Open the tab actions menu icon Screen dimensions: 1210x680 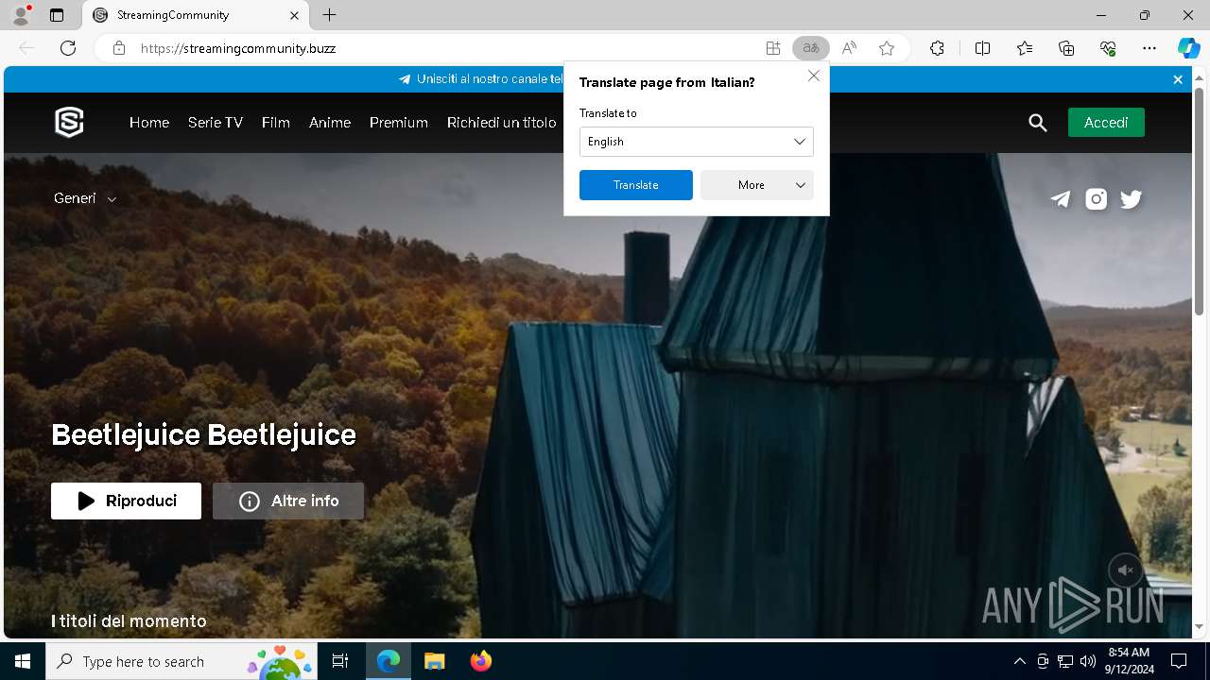coord(57,15)
